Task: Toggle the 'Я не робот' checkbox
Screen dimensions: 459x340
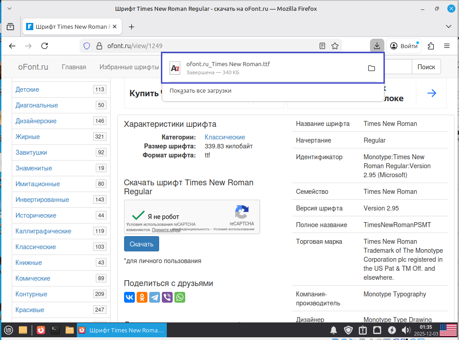Action: click(138, 215)
